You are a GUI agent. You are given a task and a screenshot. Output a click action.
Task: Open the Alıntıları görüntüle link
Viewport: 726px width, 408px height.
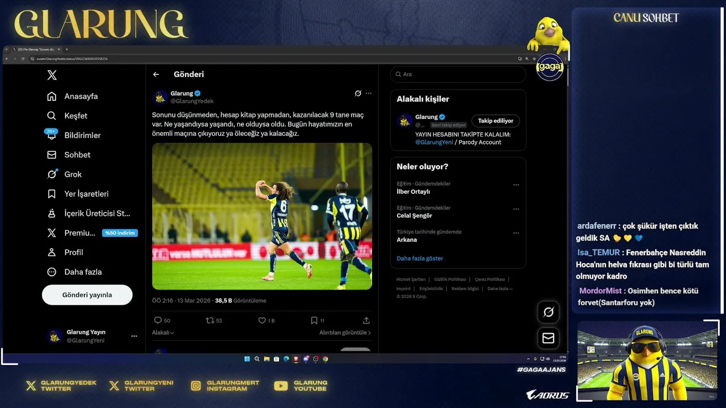click(x=345, y=333)
